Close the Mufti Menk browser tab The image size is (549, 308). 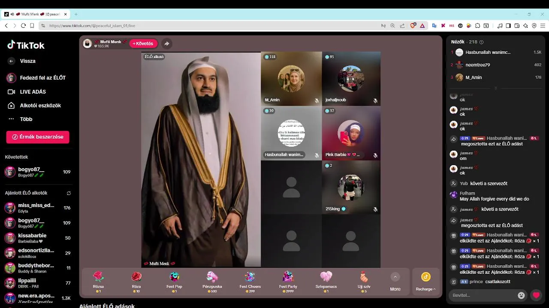click(66, 14)
